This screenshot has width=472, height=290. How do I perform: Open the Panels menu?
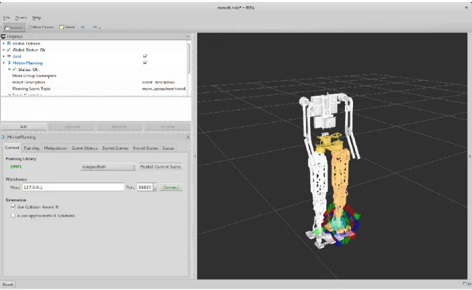click(21, 17)
